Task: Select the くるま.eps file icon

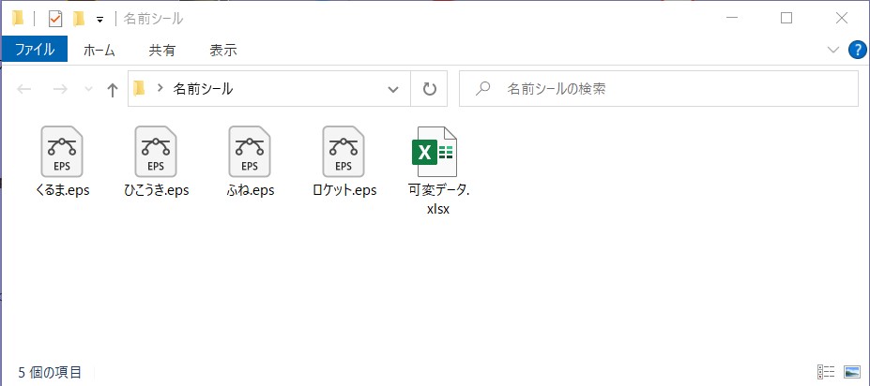Action: (62, 152)
